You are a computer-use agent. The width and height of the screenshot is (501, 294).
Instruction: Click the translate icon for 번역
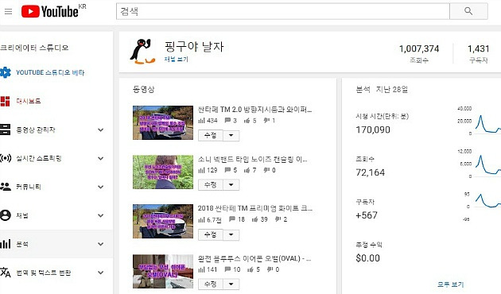tap(5, 273)
